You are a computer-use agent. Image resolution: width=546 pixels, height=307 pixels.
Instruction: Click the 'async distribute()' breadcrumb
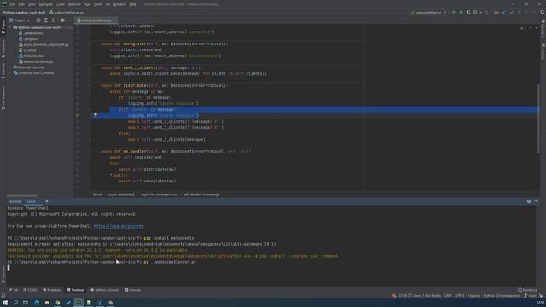[x=121, y=194]
